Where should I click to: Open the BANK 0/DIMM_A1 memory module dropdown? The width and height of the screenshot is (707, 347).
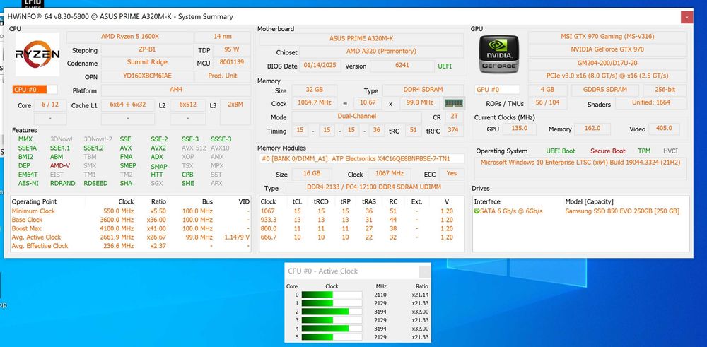pos(361,158)
